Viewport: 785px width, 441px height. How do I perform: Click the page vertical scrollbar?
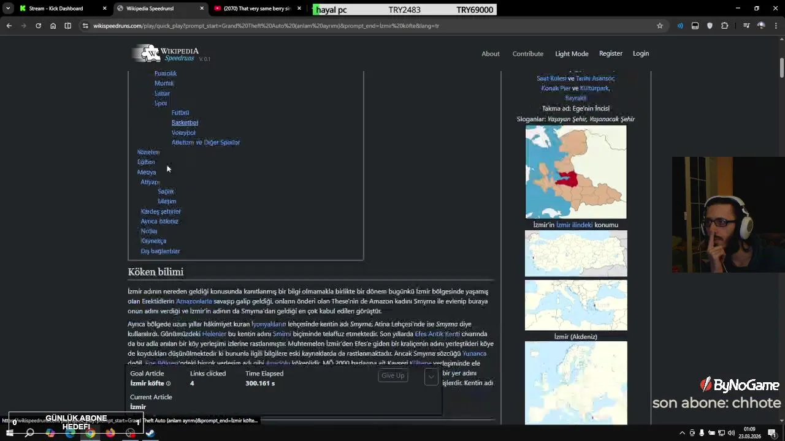[x=782, y=67]
